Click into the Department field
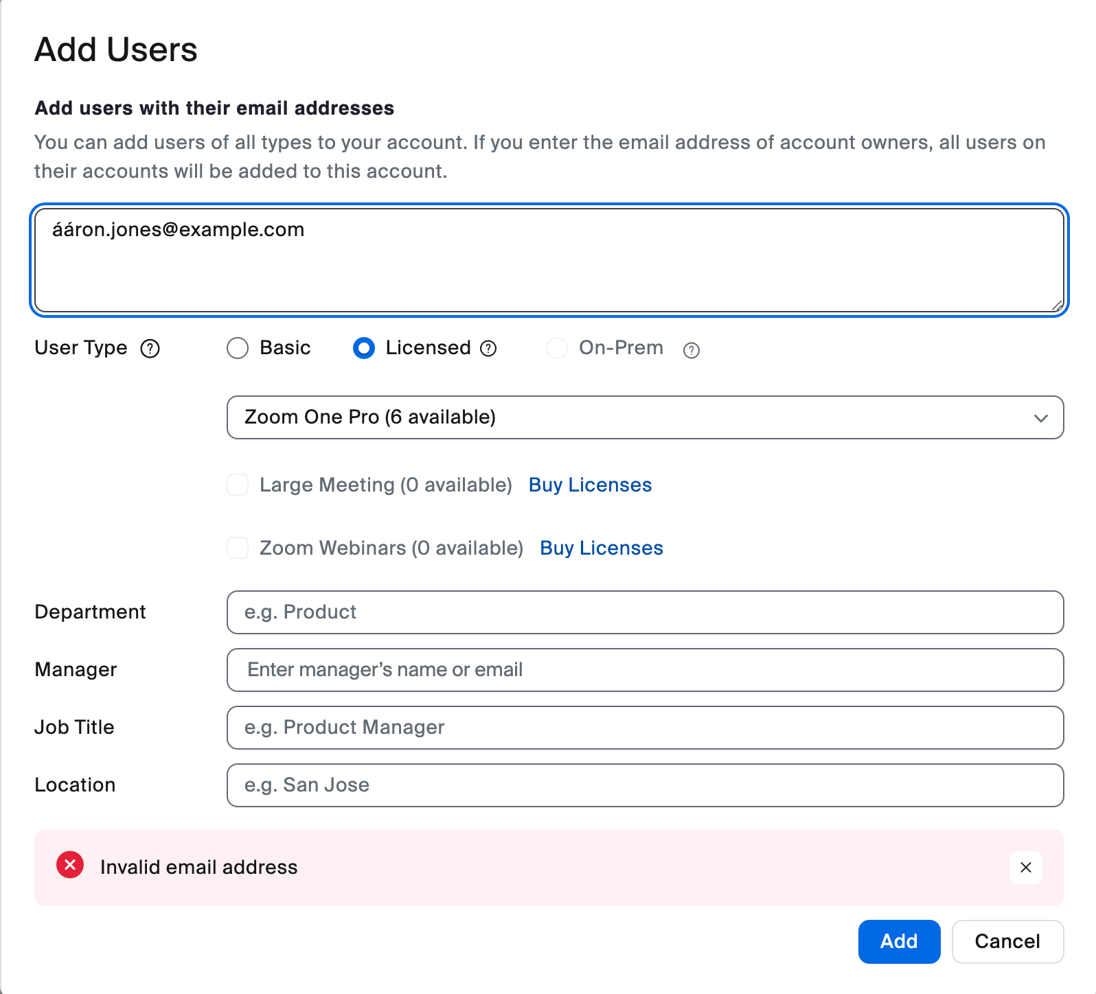Viewport: 1096px width, 994px height. [x=644, y=612]
